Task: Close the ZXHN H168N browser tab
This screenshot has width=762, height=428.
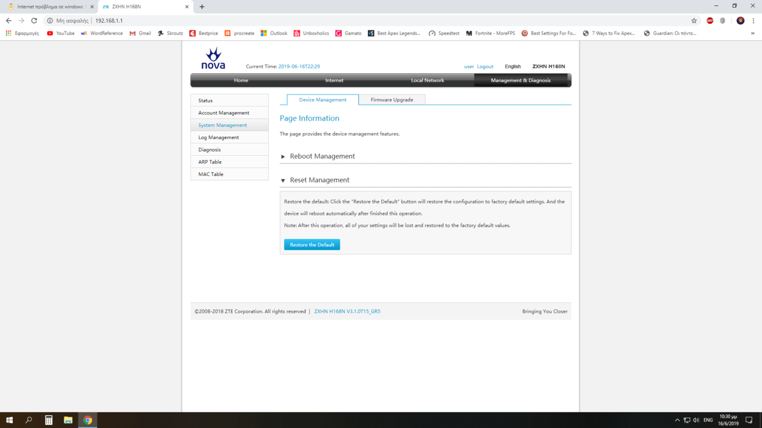Action: click(187, 7)
